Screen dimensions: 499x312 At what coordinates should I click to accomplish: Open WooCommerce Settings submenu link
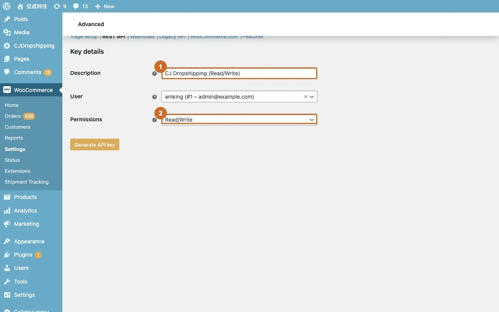click(15, 149)
